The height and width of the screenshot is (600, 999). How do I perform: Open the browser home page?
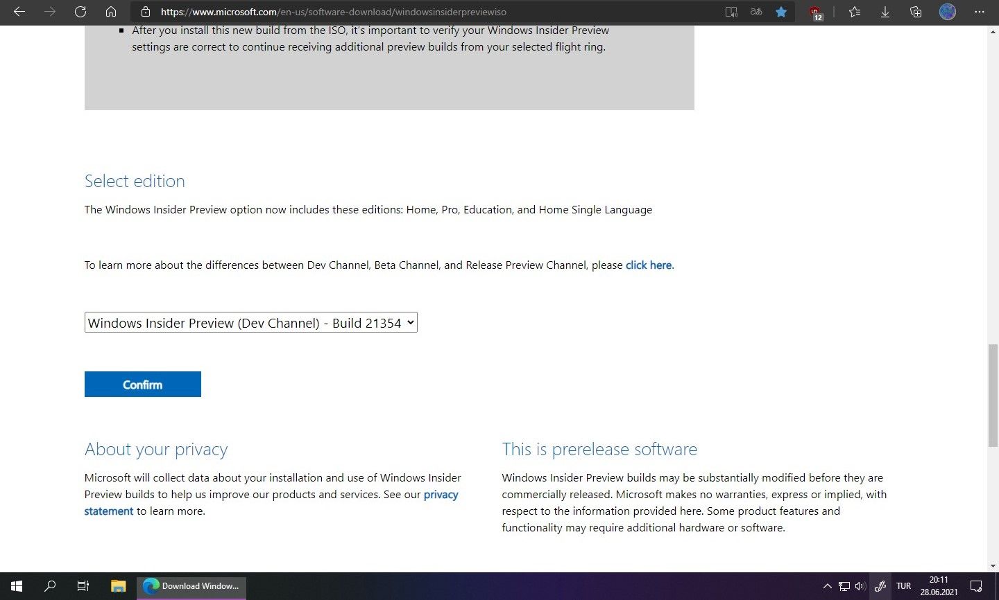111,12
